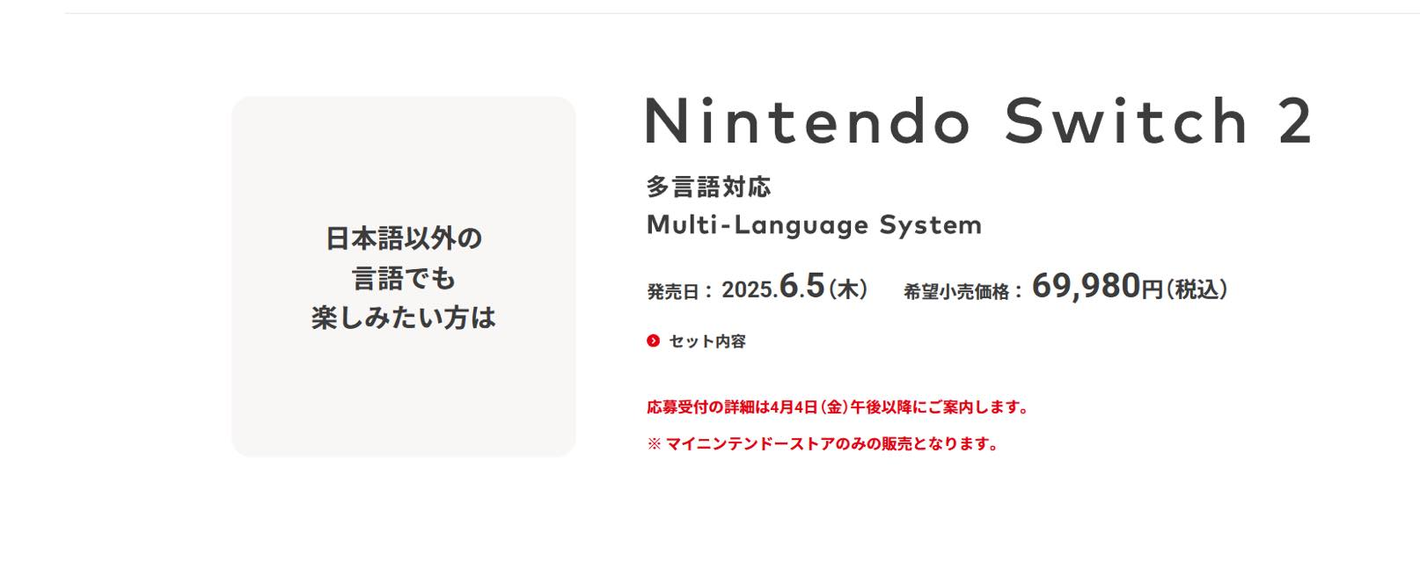The height and width of the screenshot is (563, 1420).
Task: Click the red chevron icon beside セット内容
Action: [653, 340]
